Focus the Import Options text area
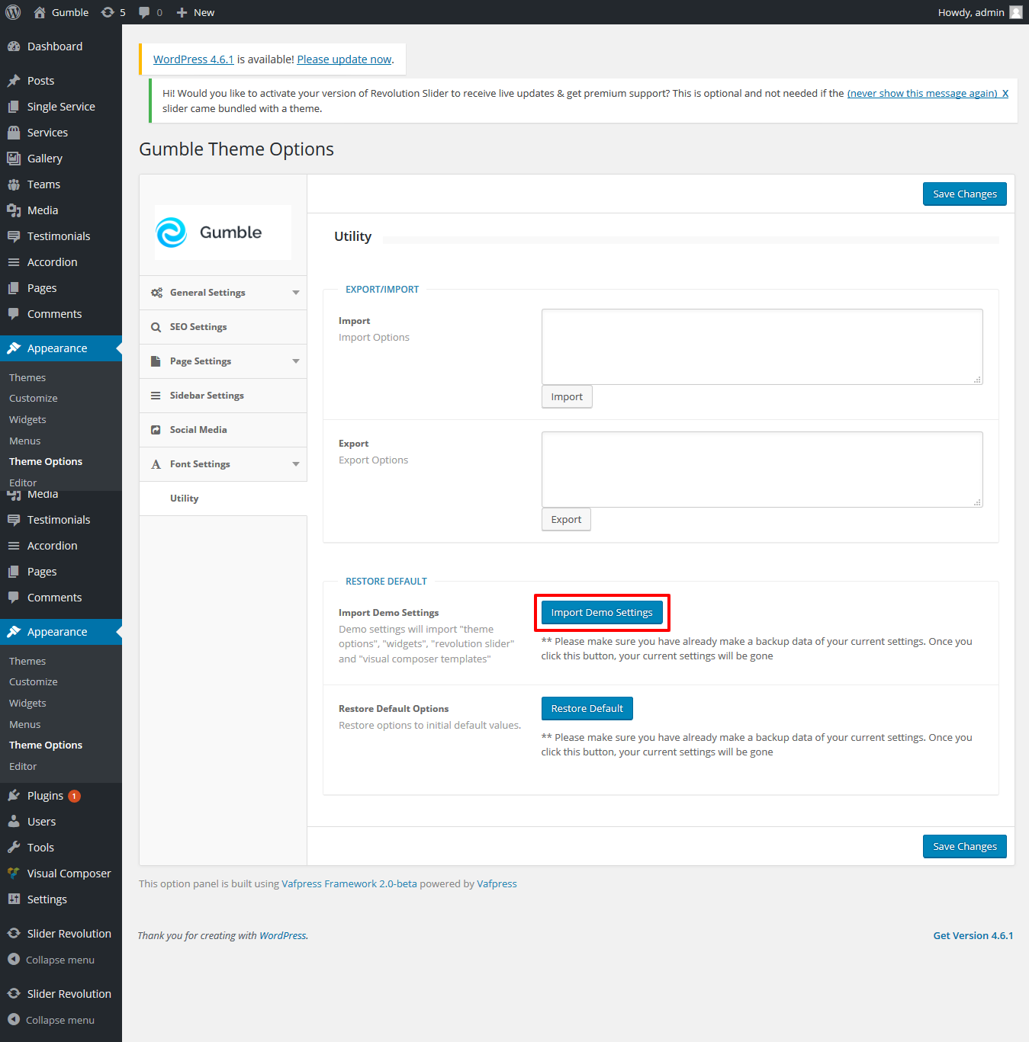The width and height of the screenshot is (1029, 1042). tap(761, 347)
